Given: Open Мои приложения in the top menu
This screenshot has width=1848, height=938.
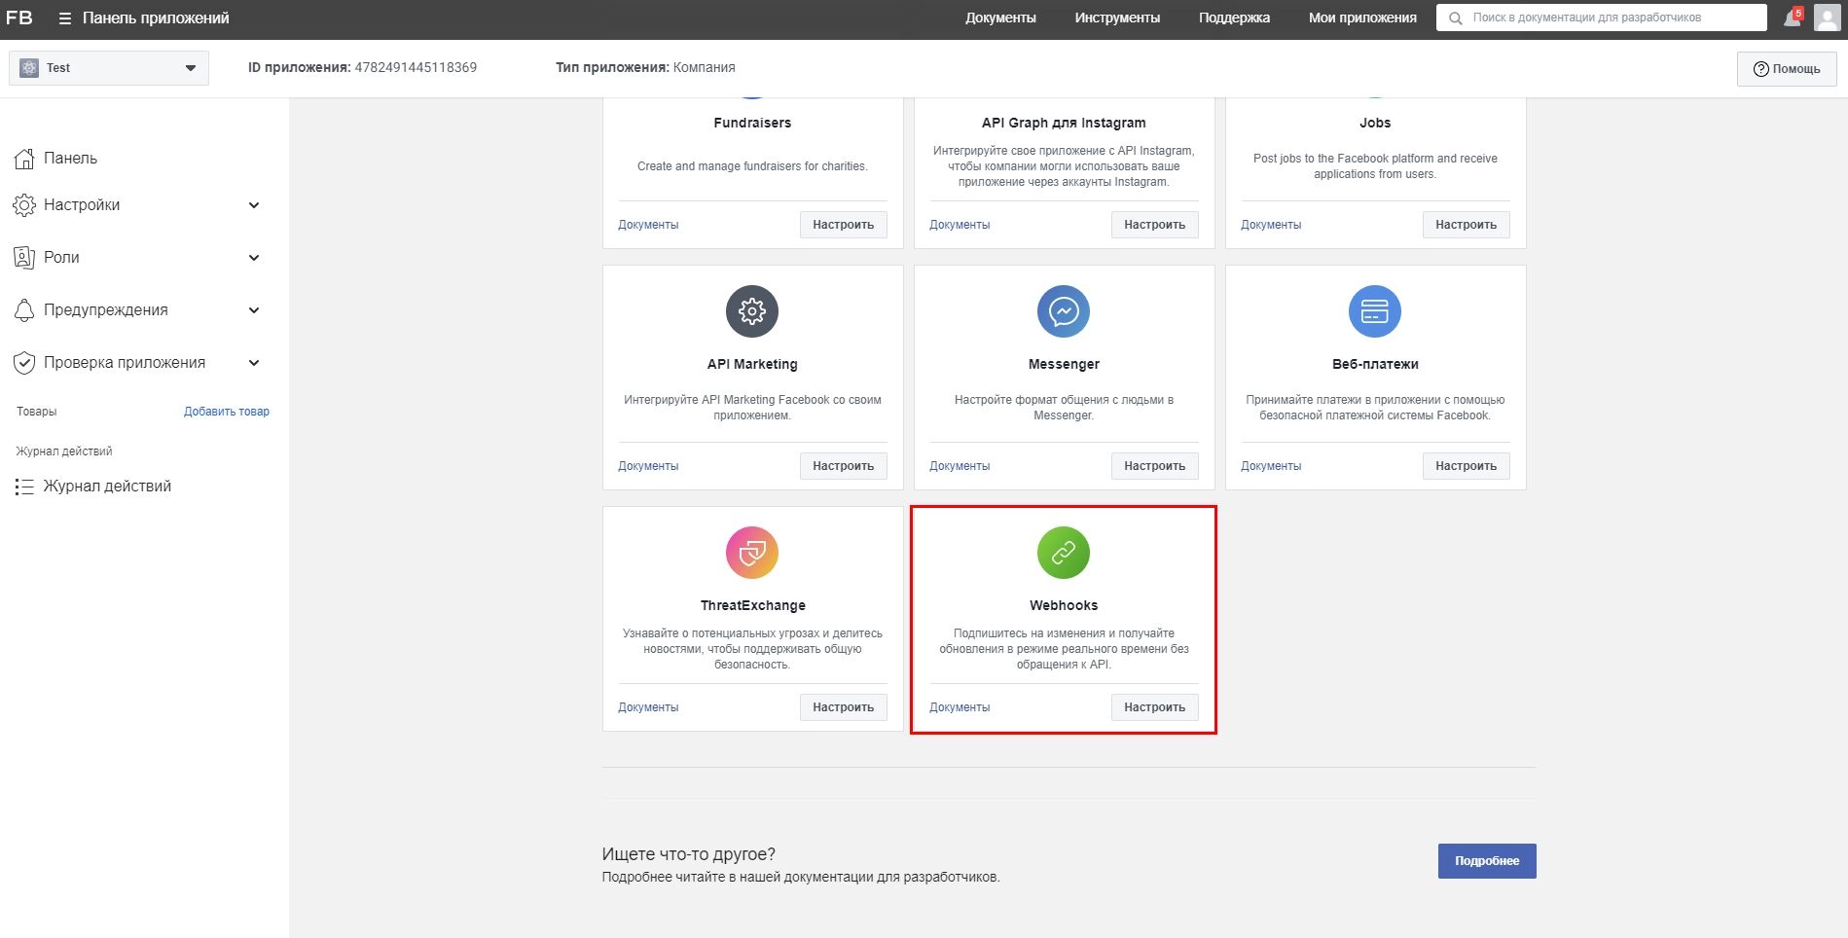Looking at the screenshot, I should pyautogui.click(x=1362, y=18).
